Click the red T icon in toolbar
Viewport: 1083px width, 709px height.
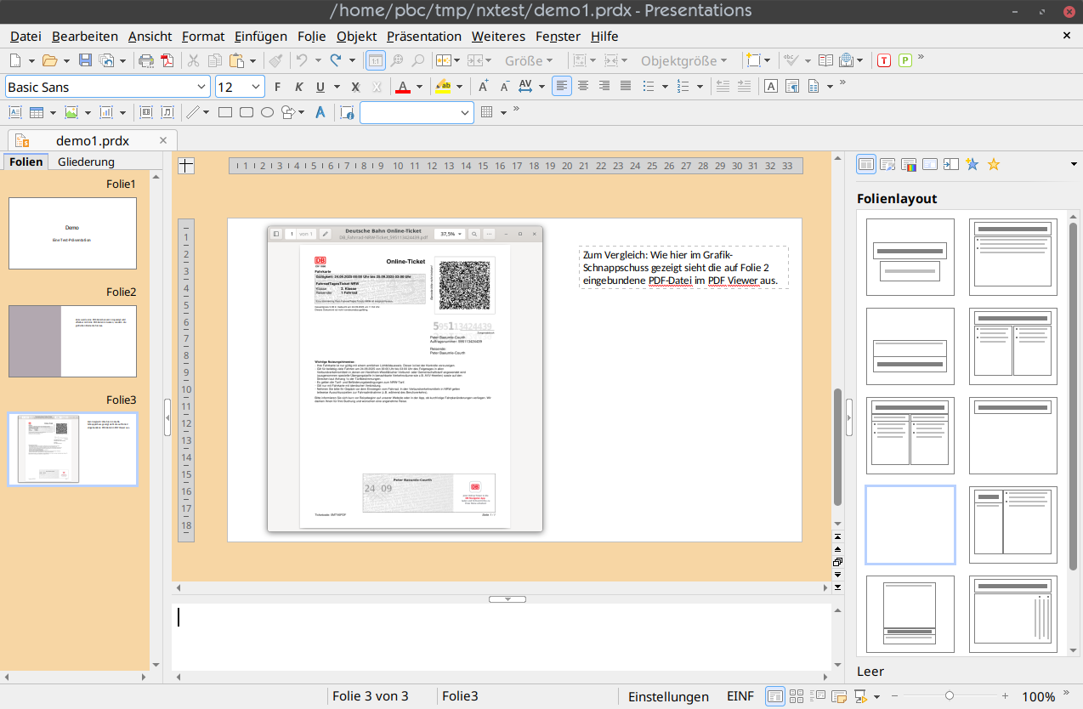pyautogui.click(x=884, y=60)
